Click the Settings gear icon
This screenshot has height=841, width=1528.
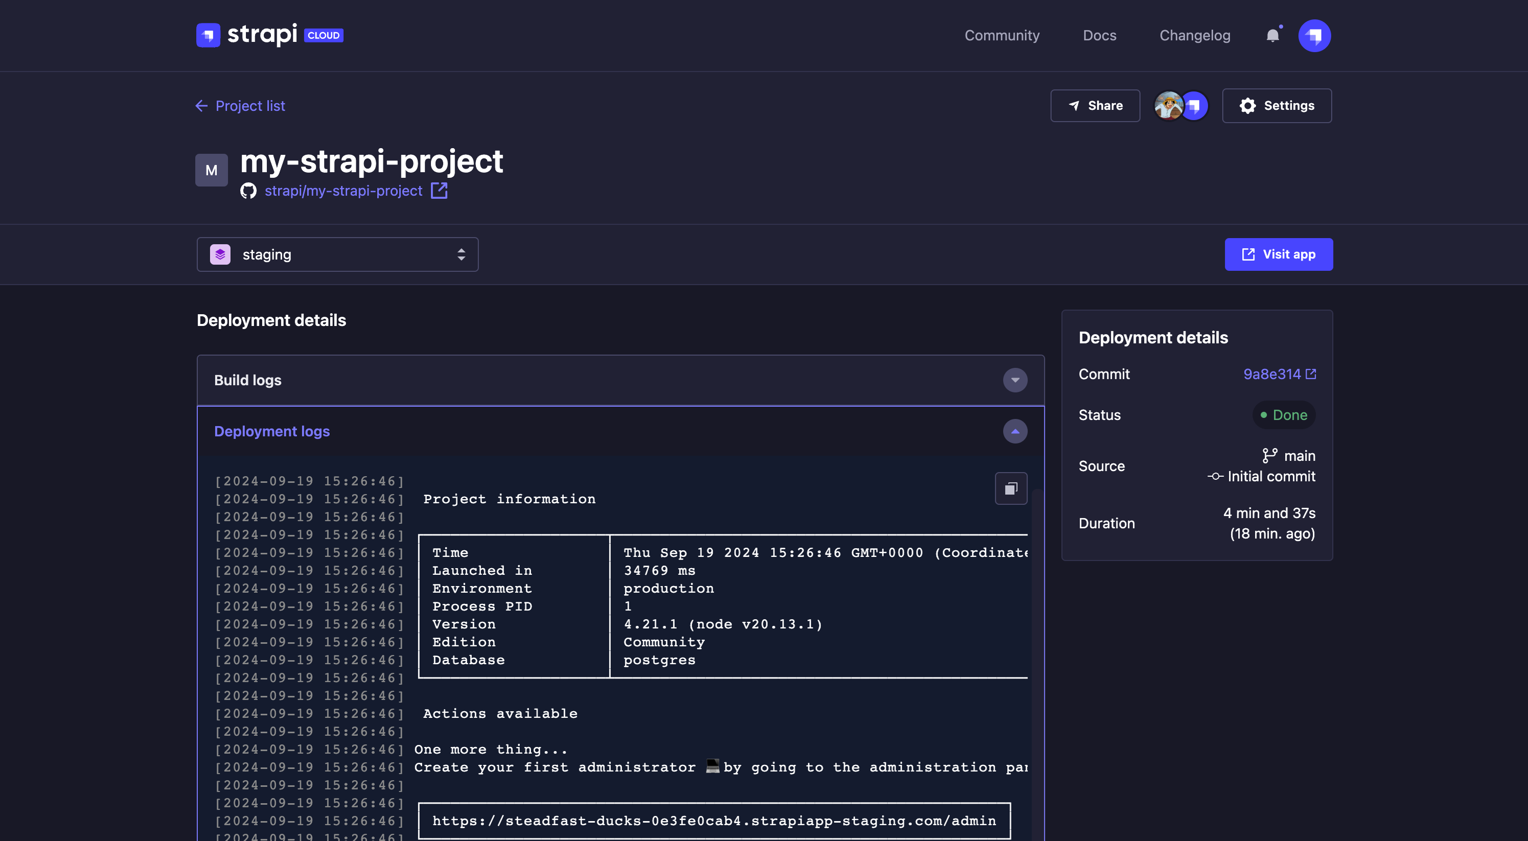click(1247, 105)
